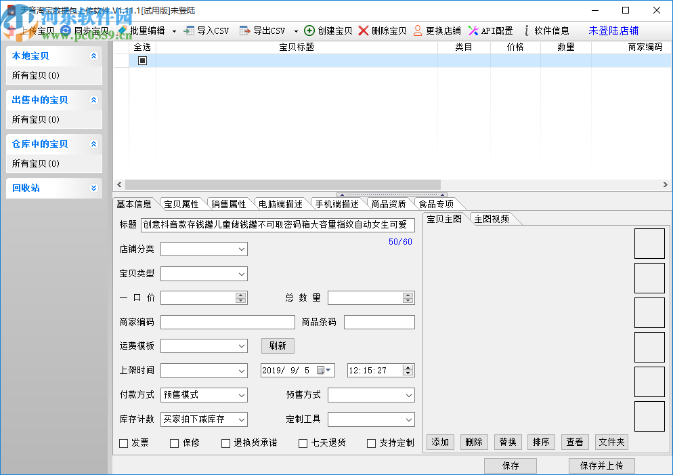Collapse the 出售中的宝贝 panel chevron

(x=93, y=100)
